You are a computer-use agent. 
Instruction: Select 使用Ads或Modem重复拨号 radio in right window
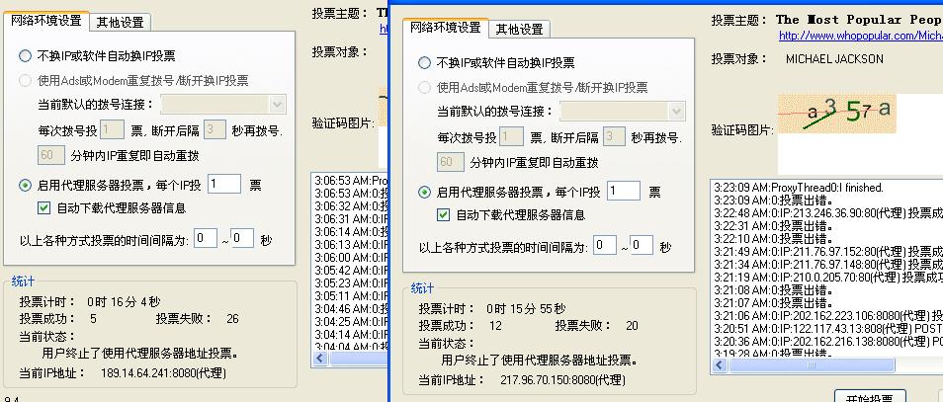[x=425, y=87]
